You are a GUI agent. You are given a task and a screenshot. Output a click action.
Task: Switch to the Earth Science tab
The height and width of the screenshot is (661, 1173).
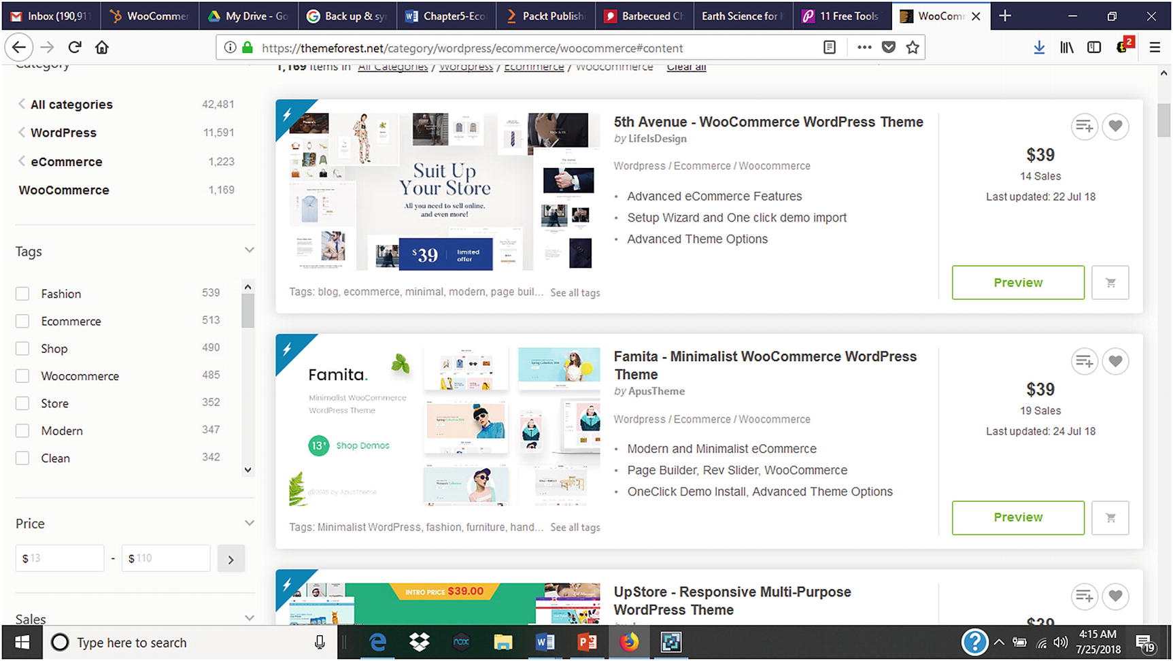(743, 16)
